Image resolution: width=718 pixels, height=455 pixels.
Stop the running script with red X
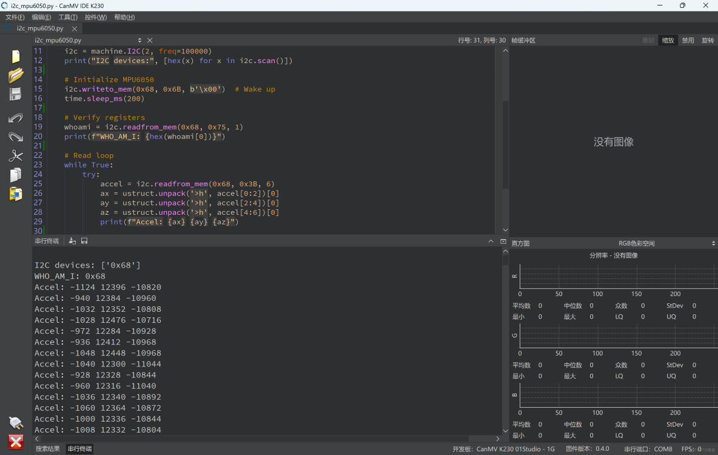pos(16,442)
